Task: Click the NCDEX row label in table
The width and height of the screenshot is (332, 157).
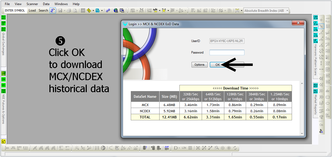Action: pos(145,111)
